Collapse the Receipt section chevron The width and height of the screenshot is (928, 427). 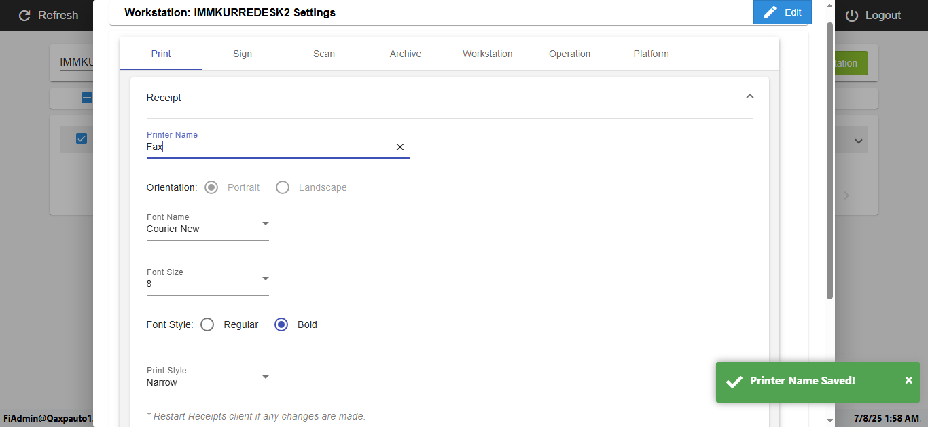coord(750,96)
